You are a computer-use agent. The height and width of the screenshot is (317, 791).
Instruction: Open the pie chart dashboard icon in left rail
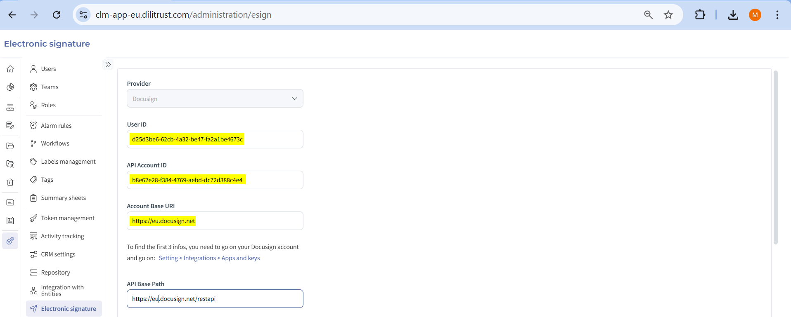10,87
